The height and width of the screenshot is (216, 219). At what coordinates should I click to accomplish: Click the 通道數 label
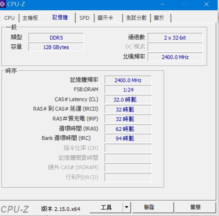tap(136, 37)
